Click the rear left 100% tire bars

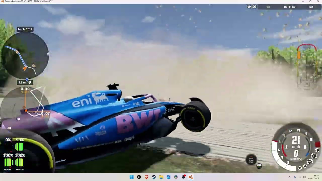pos(8,163)
